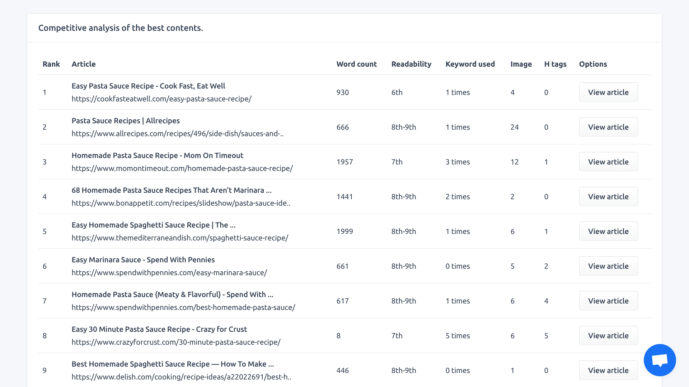Open the crazyforcrust.com URL link

click(176, 342)
